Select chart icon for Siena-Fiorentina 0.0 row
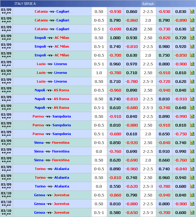The image size is (196, 217). coord(192,151)
